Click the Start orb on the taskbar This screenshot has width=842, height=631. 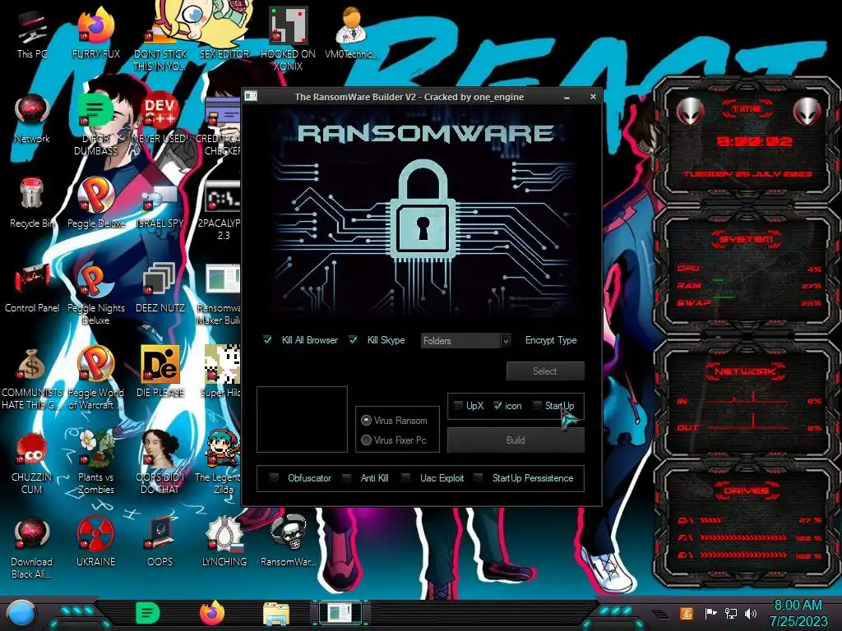[21, 613]
